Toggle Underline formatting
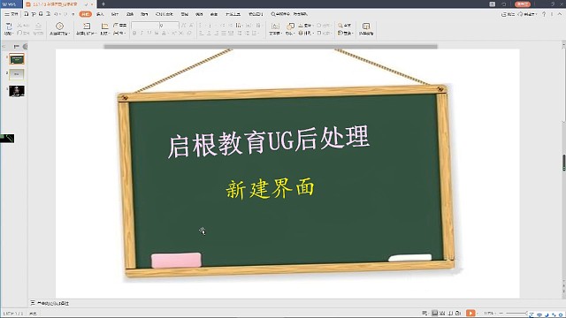Screen dimensions: 566x318 click(149, 34)
